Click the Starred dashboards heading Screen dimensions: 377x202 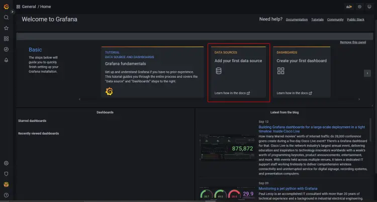click(32, 121)
